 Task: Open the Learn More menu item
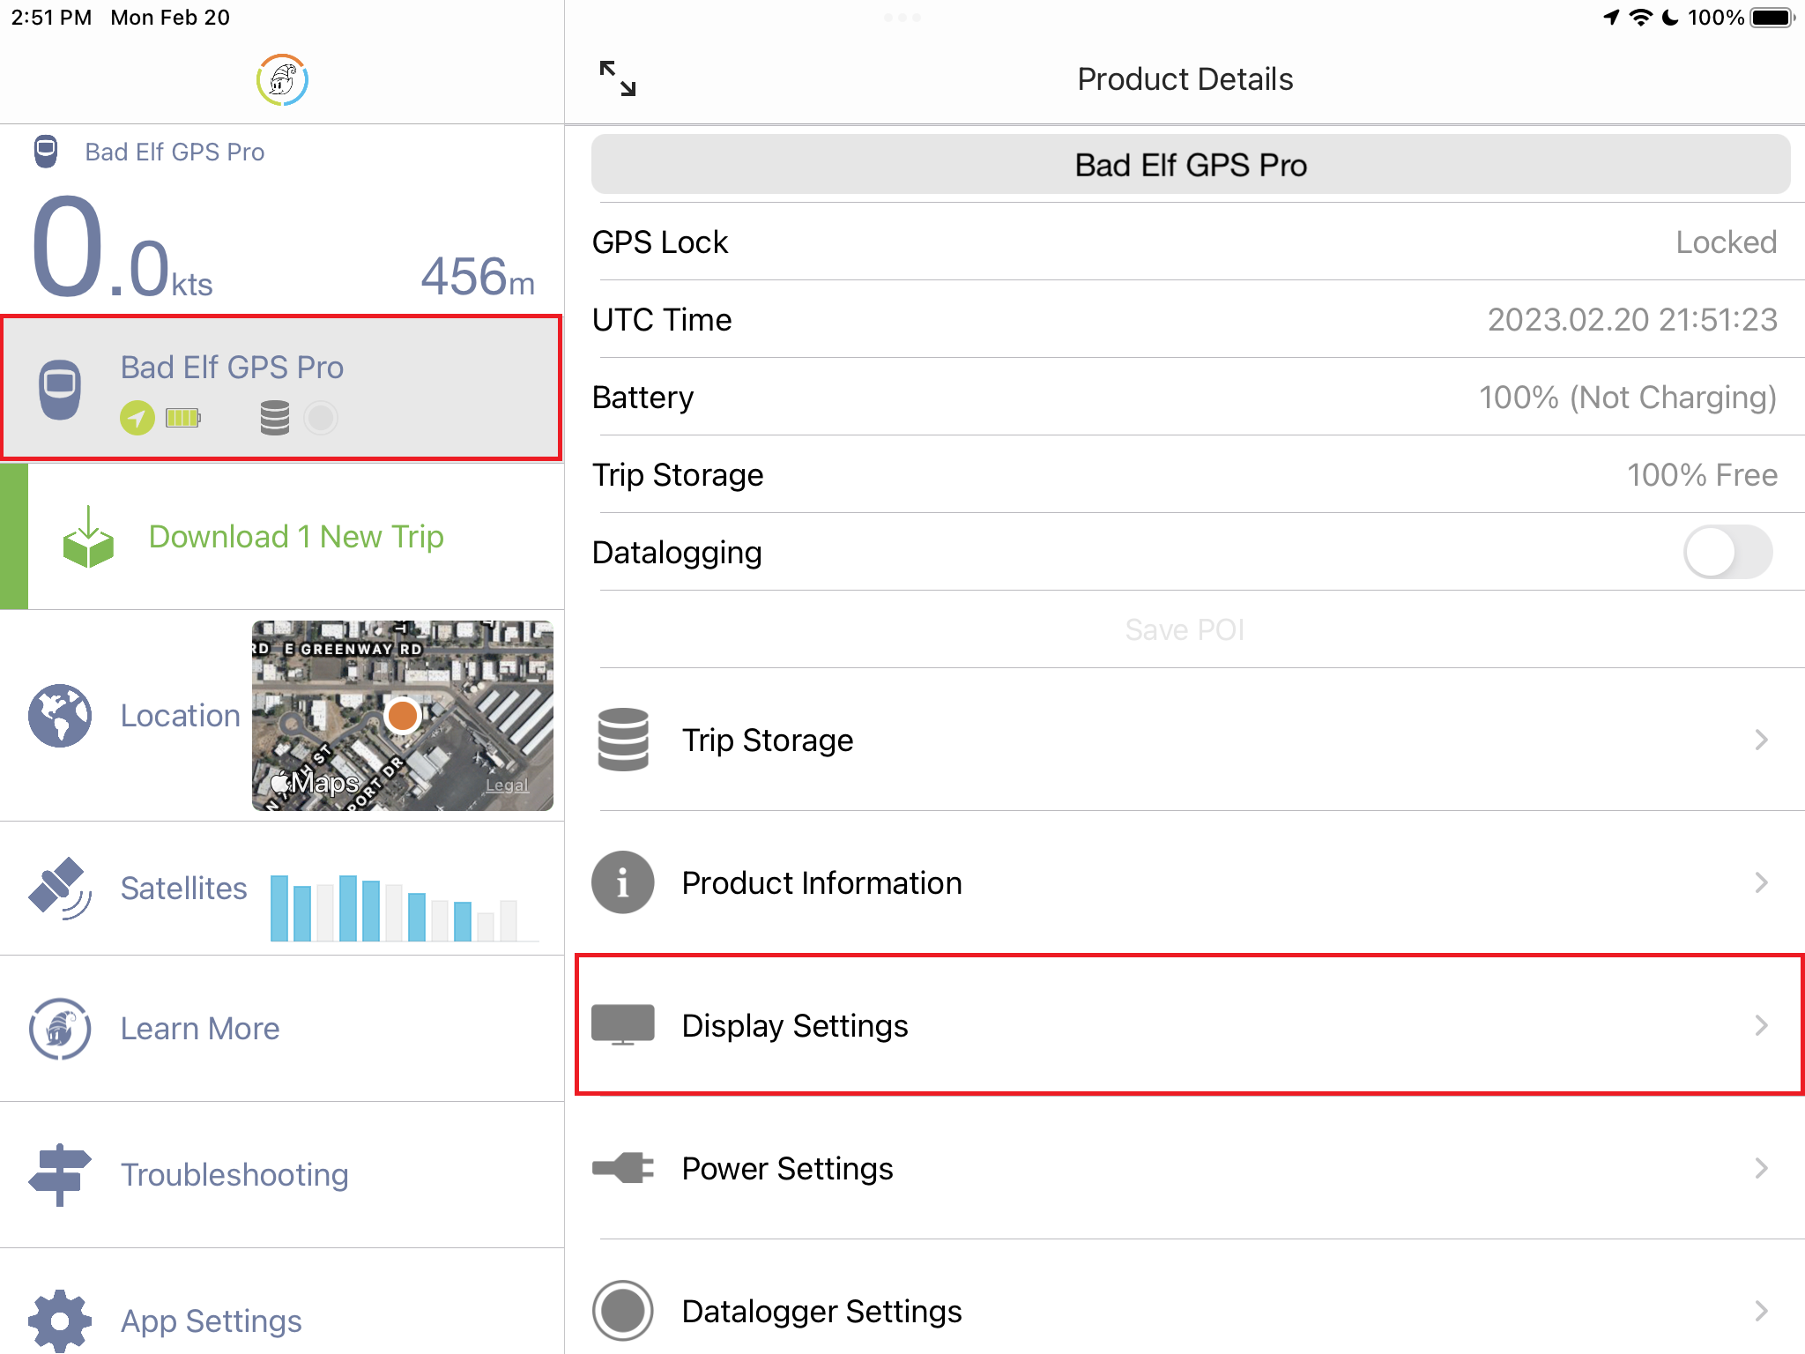click(x=200, y=1029)
